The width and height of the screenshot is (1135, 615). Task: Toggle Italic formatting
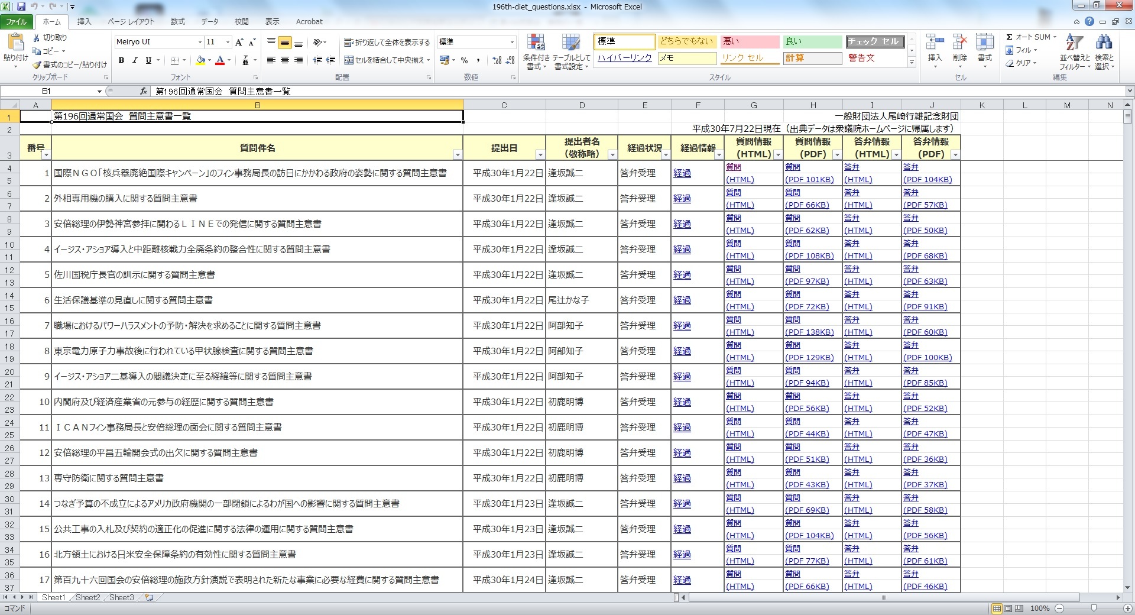[x=135, y=60]
